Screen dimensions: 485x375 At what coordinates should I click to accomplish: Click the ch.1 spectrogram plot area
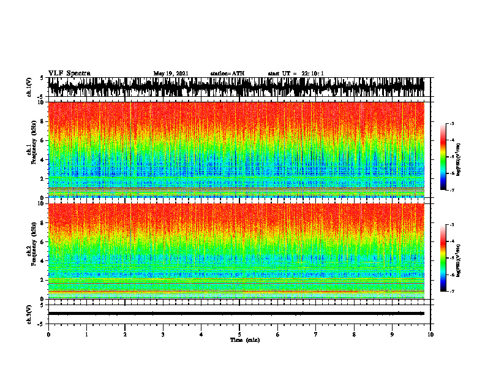coord(236,150)
